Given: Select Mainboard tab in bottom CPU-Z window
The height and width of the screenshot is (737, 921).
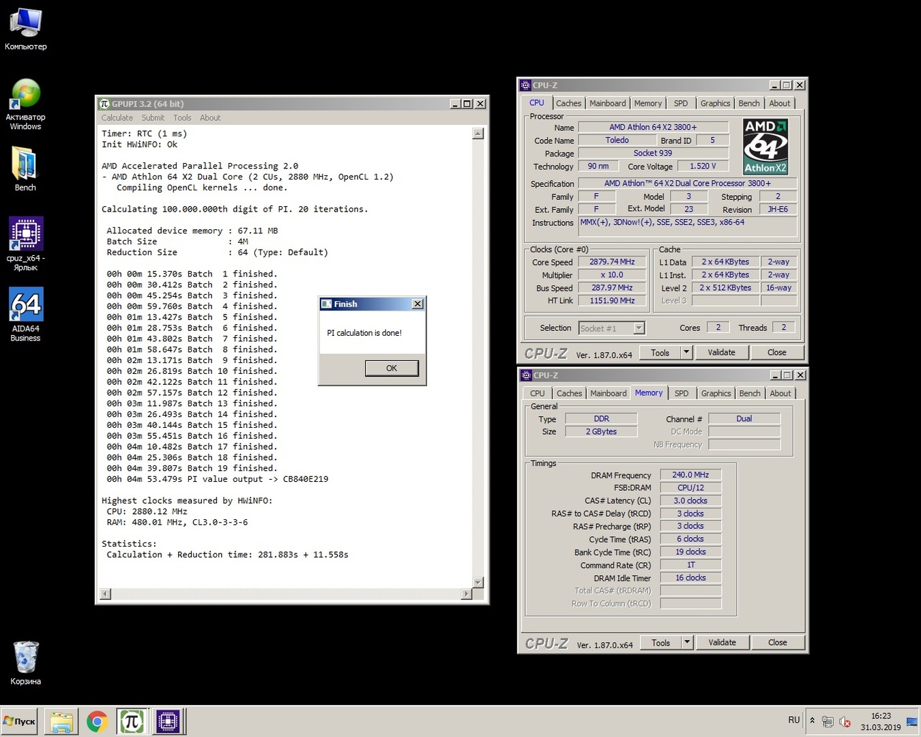Looking at the screenshot, I should [x=609, y=394].
